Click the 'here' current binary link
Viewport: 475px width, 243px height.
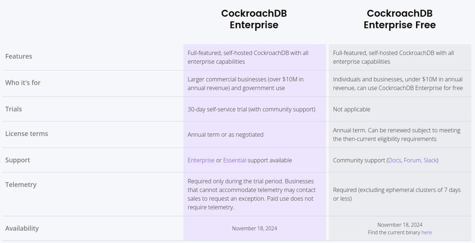[x=427, y=233]
